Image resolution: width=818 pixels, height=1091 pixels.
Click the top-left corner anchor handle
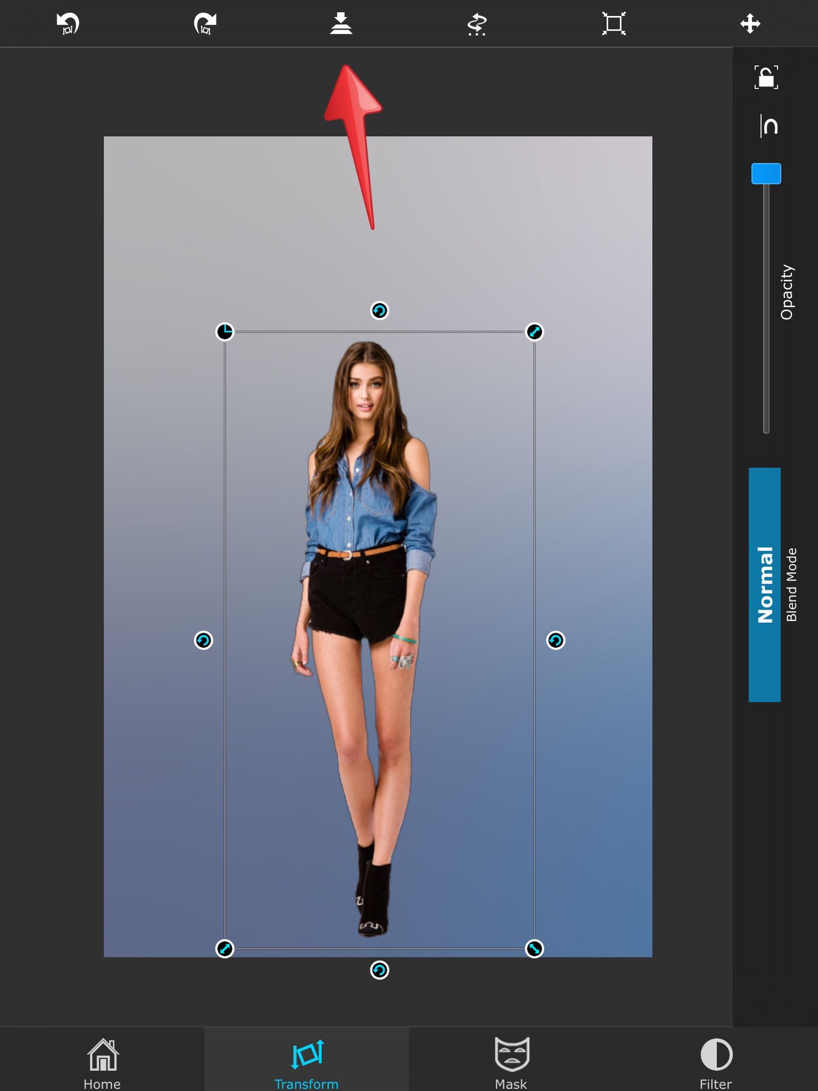tap(225, 332)
